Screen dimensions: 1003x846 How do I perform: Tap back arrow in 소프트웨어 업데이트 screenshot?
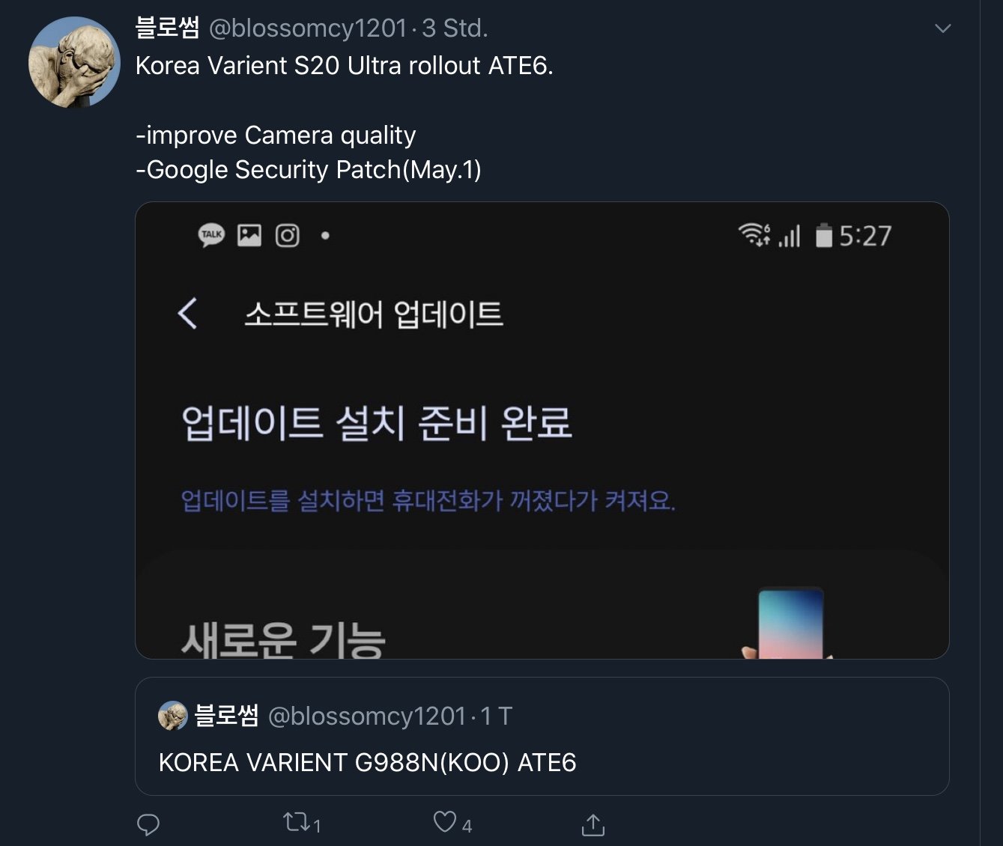(187, 313)
